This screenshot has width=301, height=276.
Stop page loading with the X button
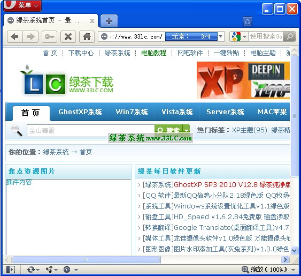coord(68,36)
